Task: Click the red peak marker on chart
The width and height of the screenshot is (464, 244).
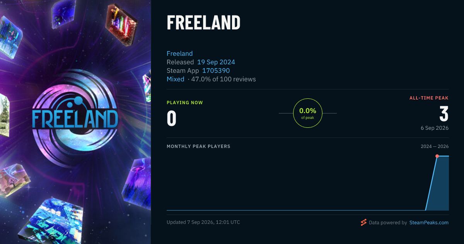Action: click(437, 156)
